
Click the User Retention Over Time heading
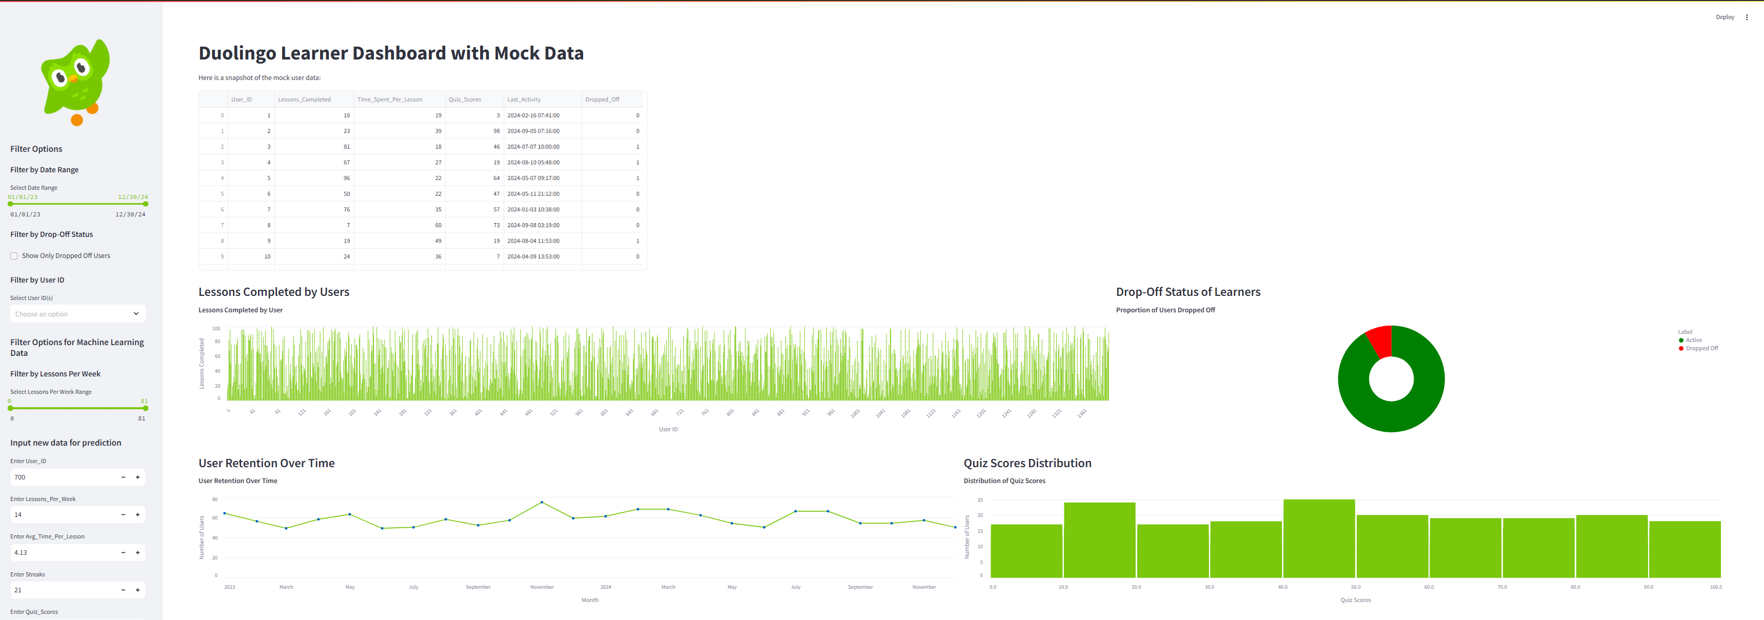point(266,463)
